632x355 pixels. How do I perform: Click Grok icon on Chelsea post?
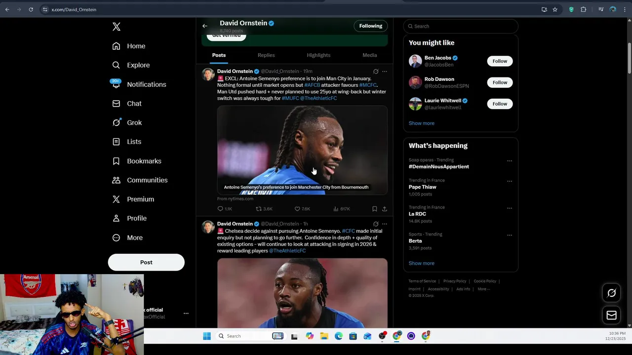point(376,224)
